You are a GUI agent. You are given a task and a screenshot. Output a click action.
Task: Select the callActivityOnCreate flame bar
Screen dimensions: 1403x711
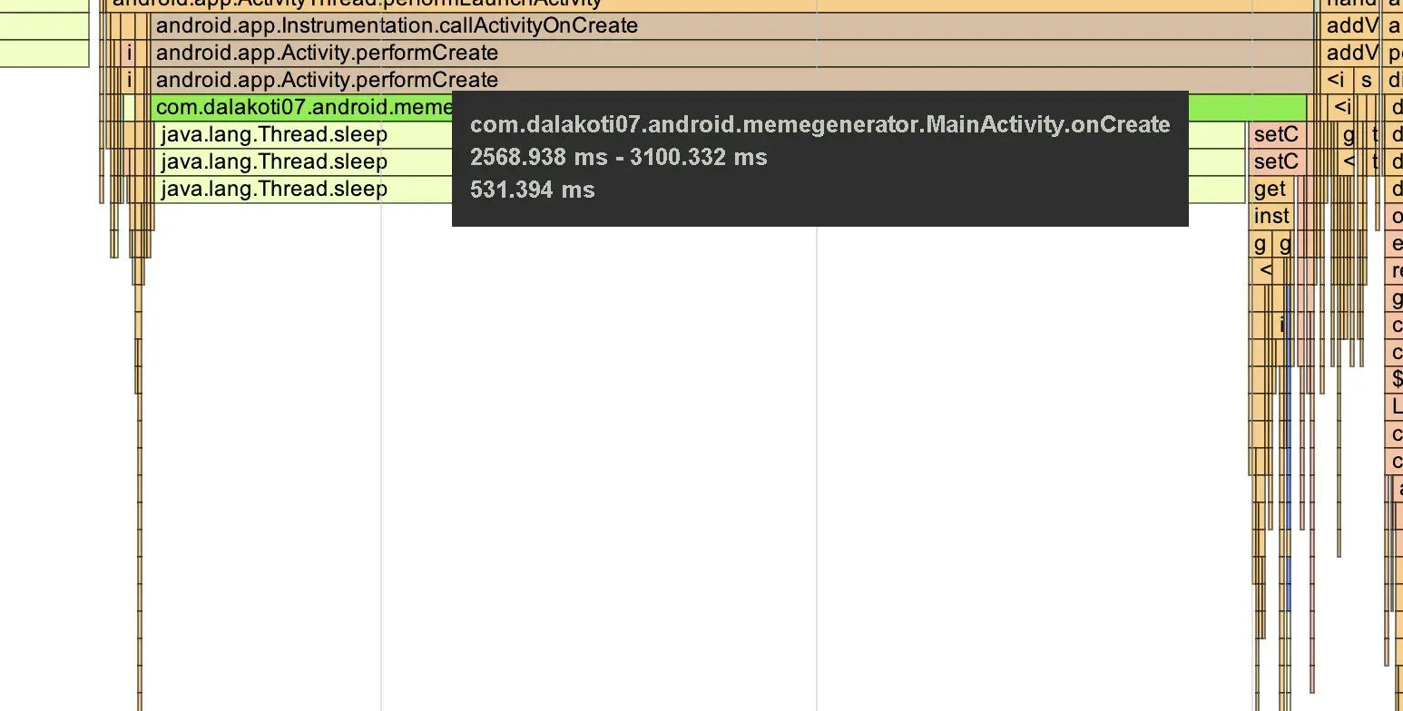click(x=726, y=26)
